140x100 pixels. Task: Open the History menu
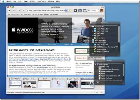pyautogui.click(x=32, y=1)
